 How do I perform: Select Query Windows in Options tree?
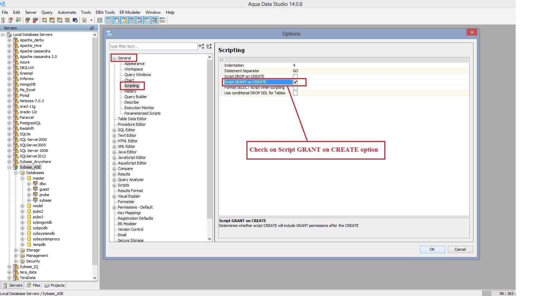[138, 75]
